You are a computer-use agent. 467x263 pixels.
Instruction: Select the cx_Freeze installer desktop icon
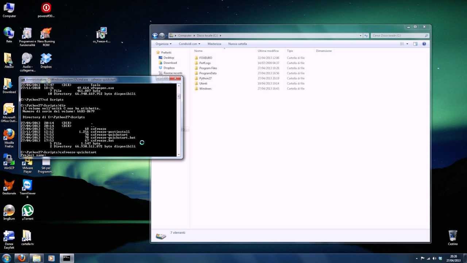(x=101, y=35)
